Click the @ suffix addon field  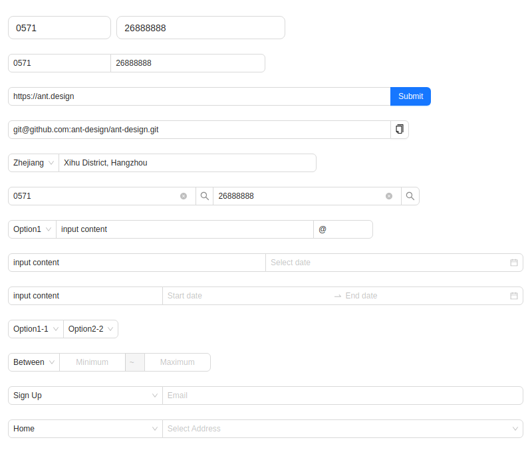(x=343, y=229)
